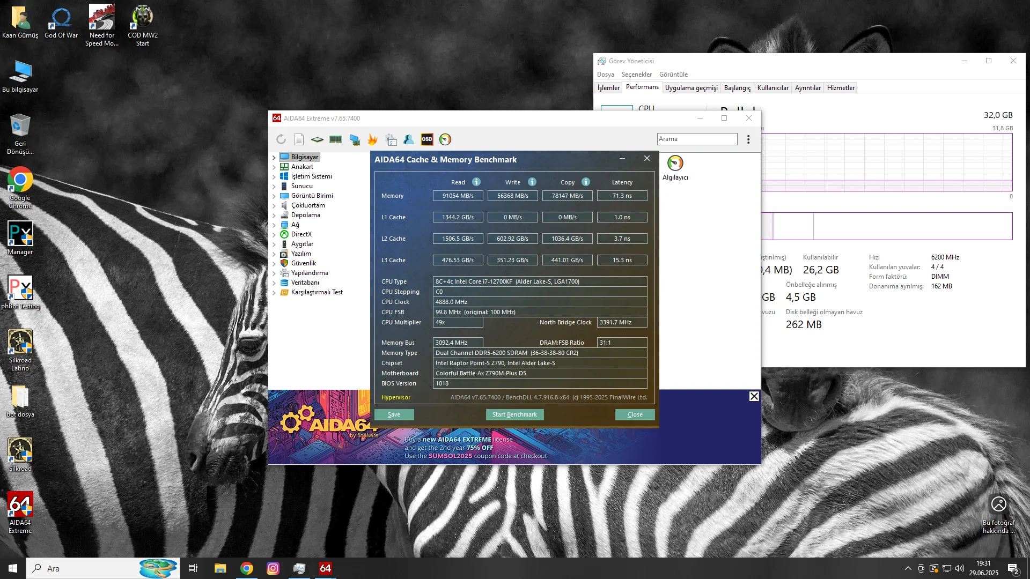
Task: Open the OSD panel toolbar icon
Action: 427,139
